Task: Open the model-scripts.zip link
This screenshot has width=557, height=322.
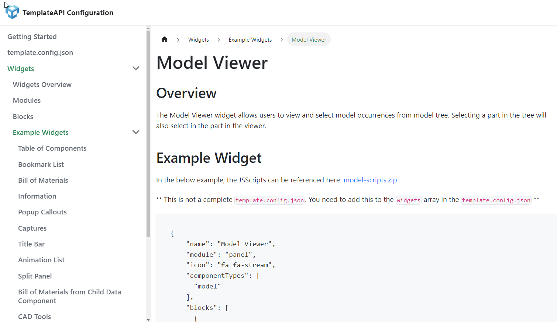Action: (x=370, y=180)
